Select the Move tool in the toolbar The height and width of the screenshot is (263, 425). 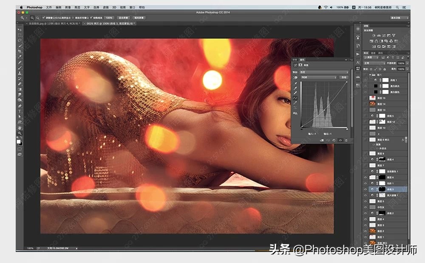[20, 30]
